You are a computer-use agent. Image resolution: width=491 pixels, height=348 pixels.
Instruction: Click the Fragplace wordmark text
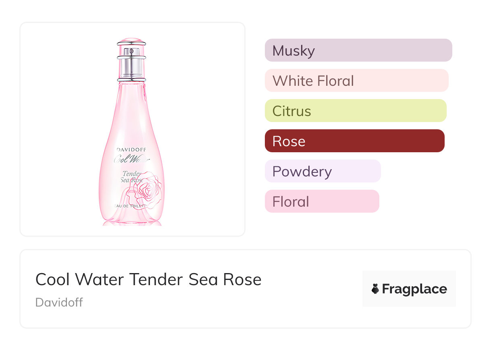[414, 289]
